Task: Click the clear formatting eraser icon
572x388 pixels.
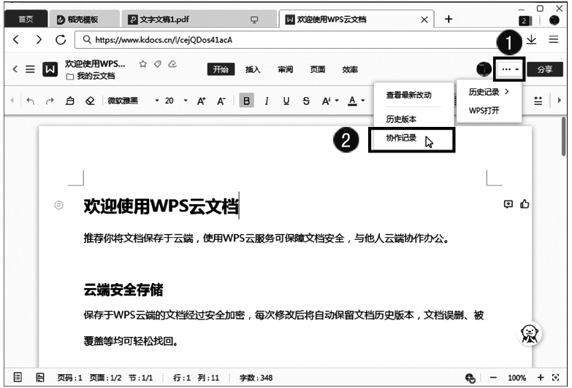Action: click(89, 101)
